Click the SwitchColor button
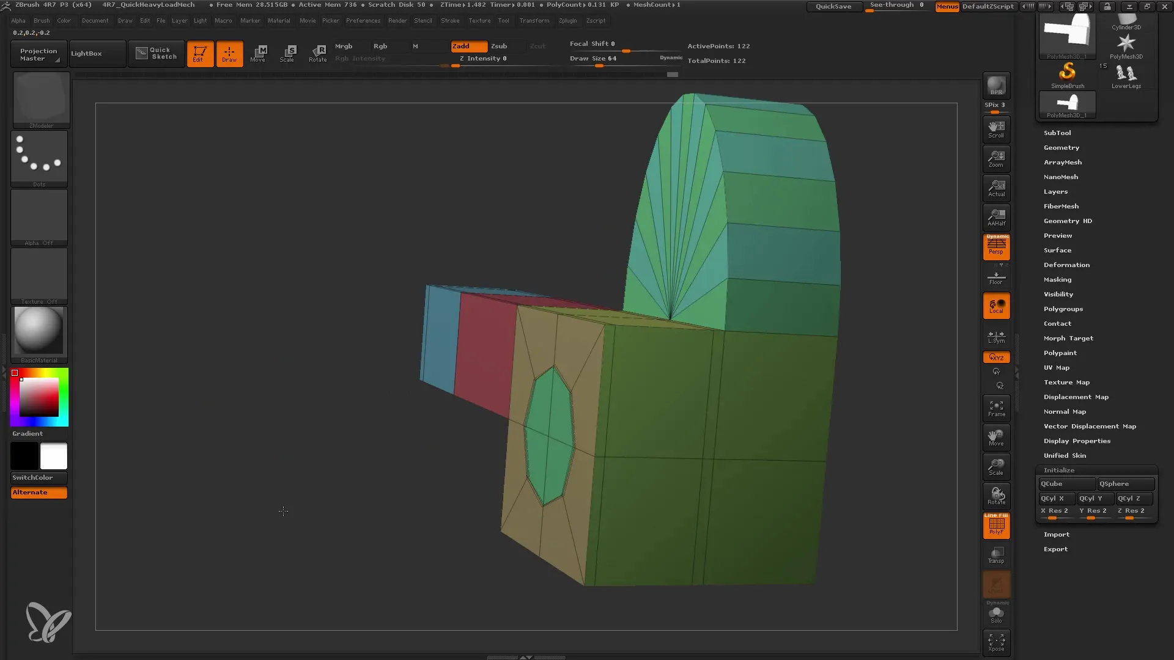The image size is (1174, 660). (x=39, y=478)
